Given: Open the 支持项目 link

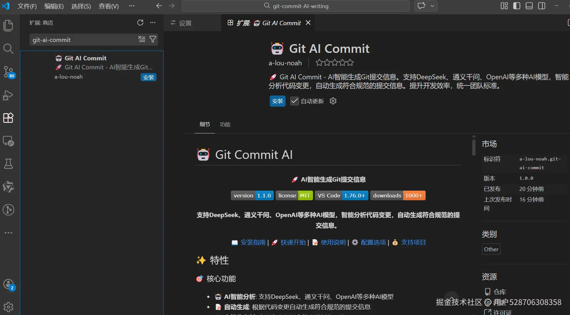Looking at the screenshot, I should [x=413, y=242].
